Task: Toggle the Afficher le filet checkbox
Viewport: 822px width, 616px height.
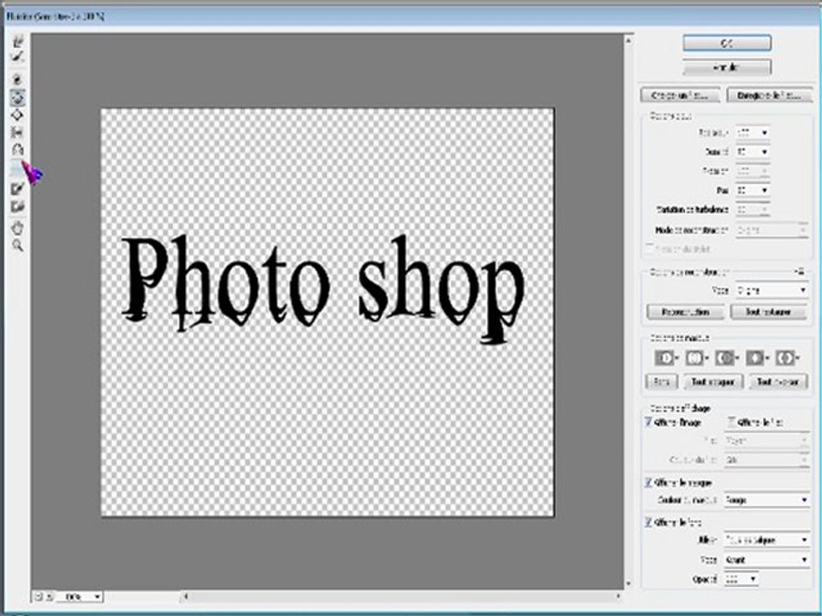Action: pos(731,422)
